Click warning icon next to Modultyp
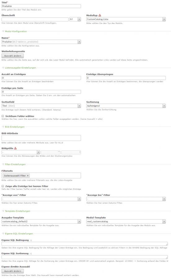This screenshot has width=171, height=279. click(x=100, y=15)
